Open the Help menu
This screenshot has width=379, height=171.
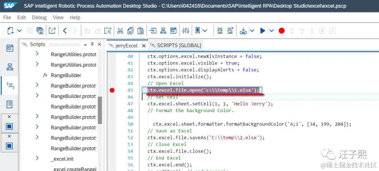75,18
